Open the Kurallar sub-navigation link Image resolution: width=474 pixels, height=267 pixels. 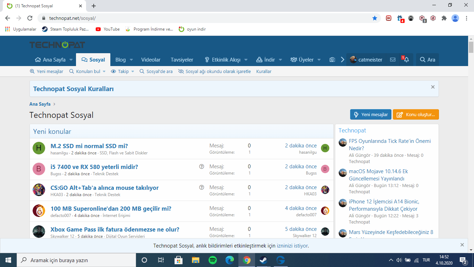coord(264,71)
